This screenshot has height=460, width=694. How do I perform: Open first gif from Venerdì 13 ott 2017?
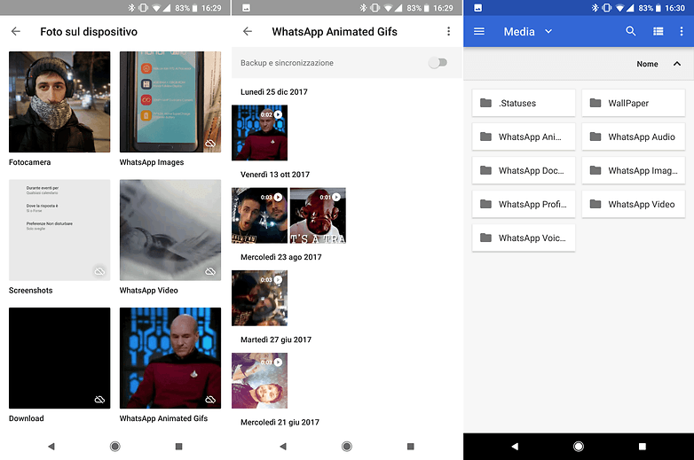259,215
